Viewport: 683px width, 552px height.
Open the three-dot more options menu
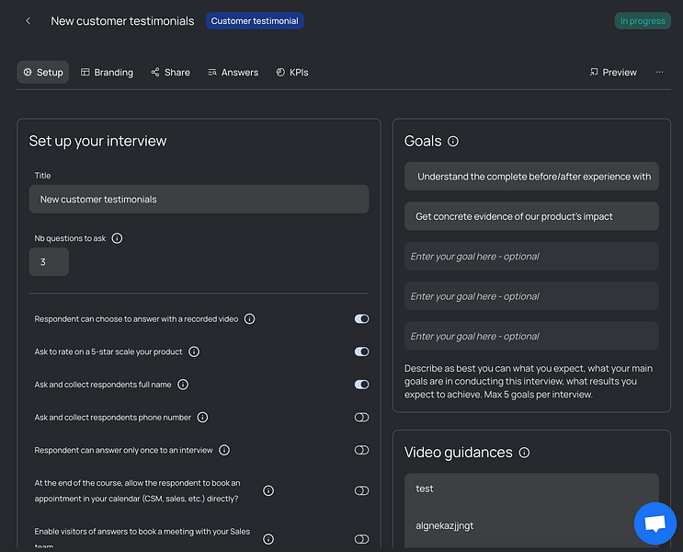pyautogui.click(x=659, y=73)
